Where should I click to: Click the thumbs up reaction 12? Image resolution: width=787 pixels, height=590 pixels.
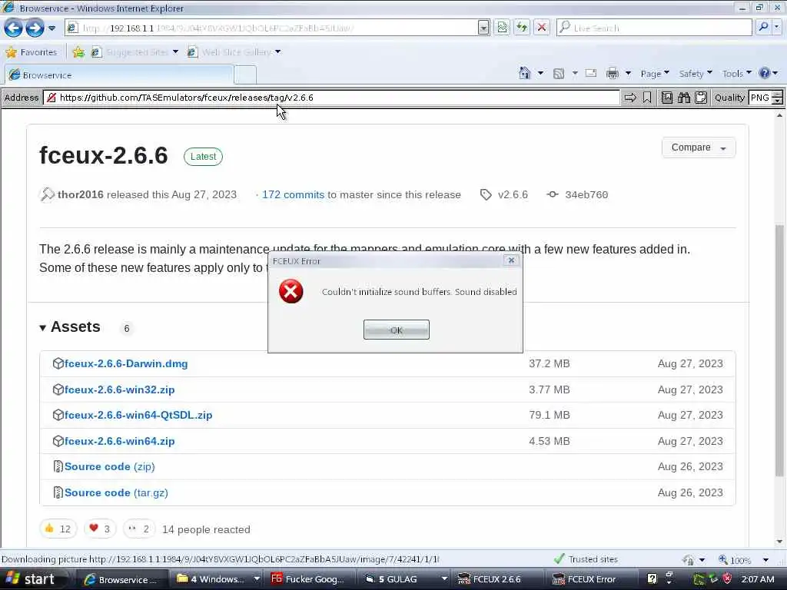58,529
